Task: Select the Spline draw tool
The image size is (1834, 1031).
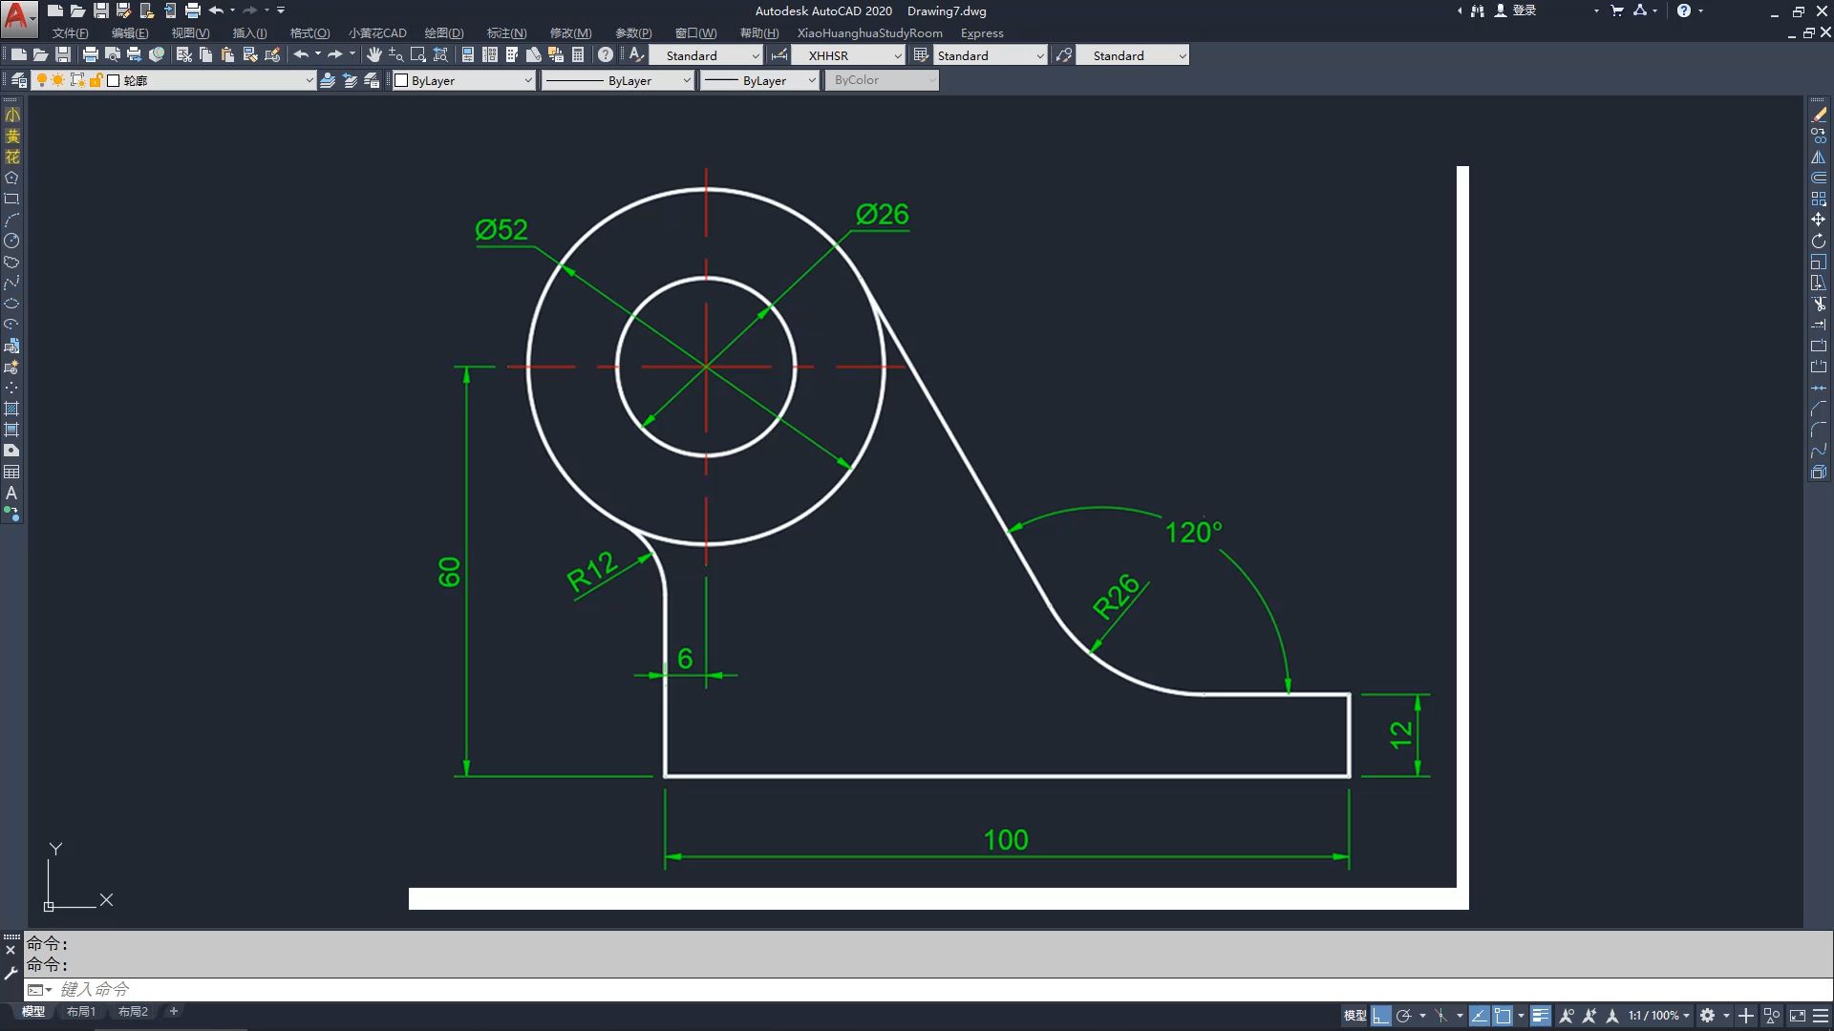Action: pyautogui.click(x=11, y=283)
